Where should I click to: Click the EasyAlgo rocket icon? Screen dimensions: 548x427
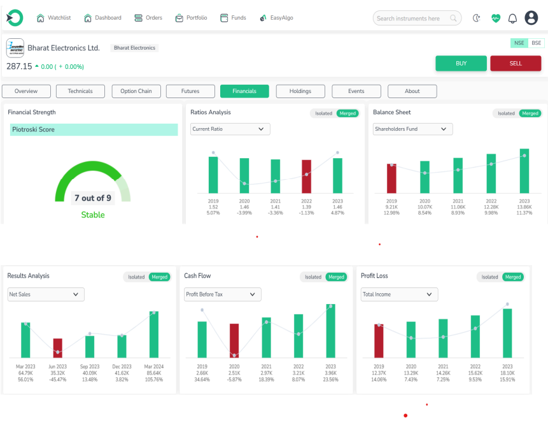point(263,18)
